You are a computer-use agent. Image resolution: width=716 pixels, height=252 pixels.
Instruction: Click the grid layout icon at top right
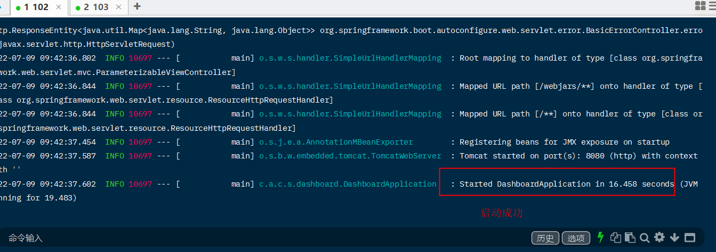[700, 6]
